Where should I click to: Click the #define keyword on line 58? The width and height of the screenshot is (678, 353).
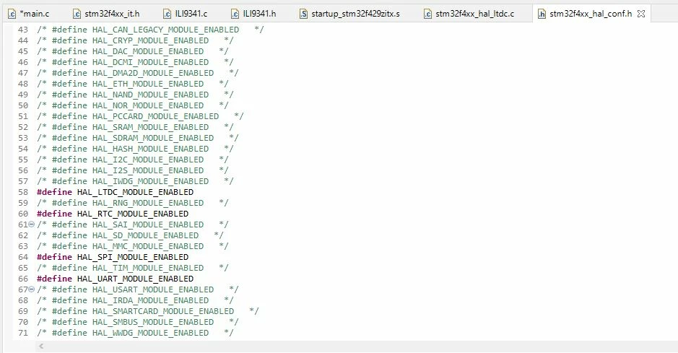(x=54, y=192)
